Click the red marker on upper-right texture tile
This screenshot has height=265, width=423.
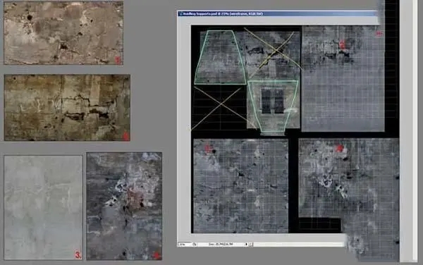[x=342, y=44]
